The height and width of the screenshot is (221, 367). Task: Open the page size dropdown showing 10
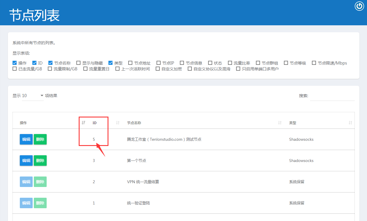[33, 95]
